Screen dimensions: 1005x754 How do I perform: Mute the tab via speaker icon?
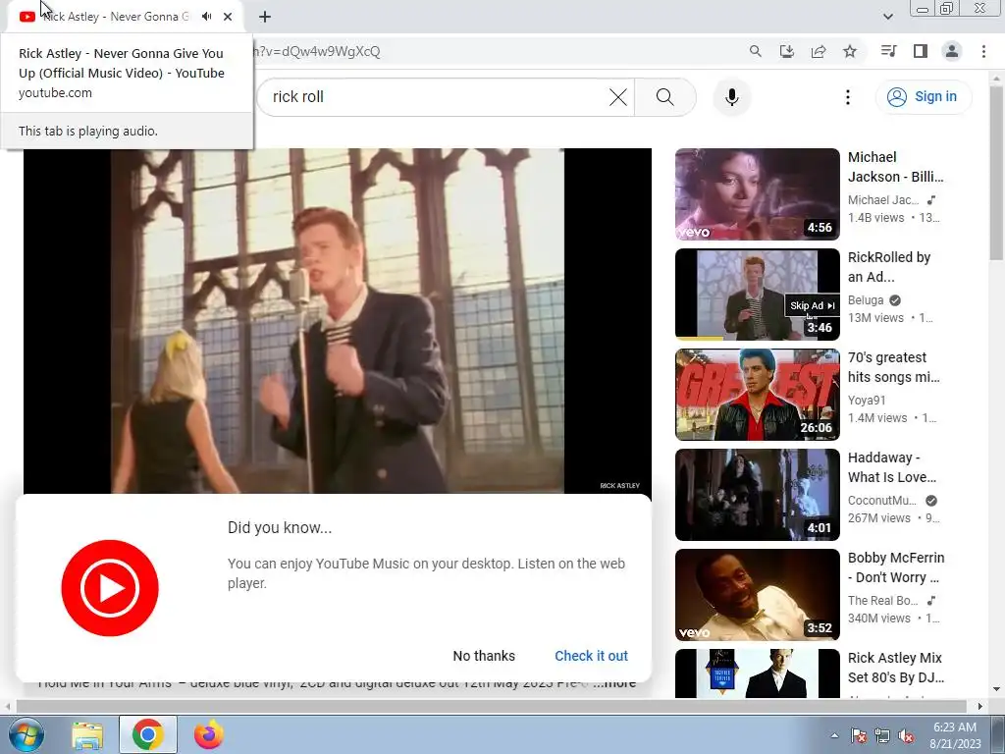point(206,17)
